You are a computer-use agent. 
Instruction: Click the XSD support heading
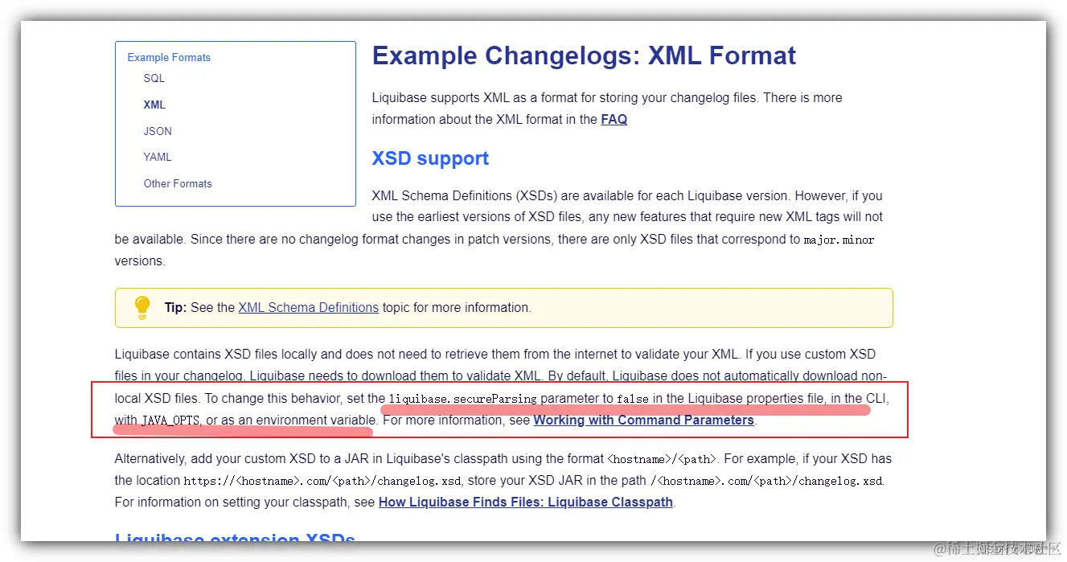coord(430,158)
